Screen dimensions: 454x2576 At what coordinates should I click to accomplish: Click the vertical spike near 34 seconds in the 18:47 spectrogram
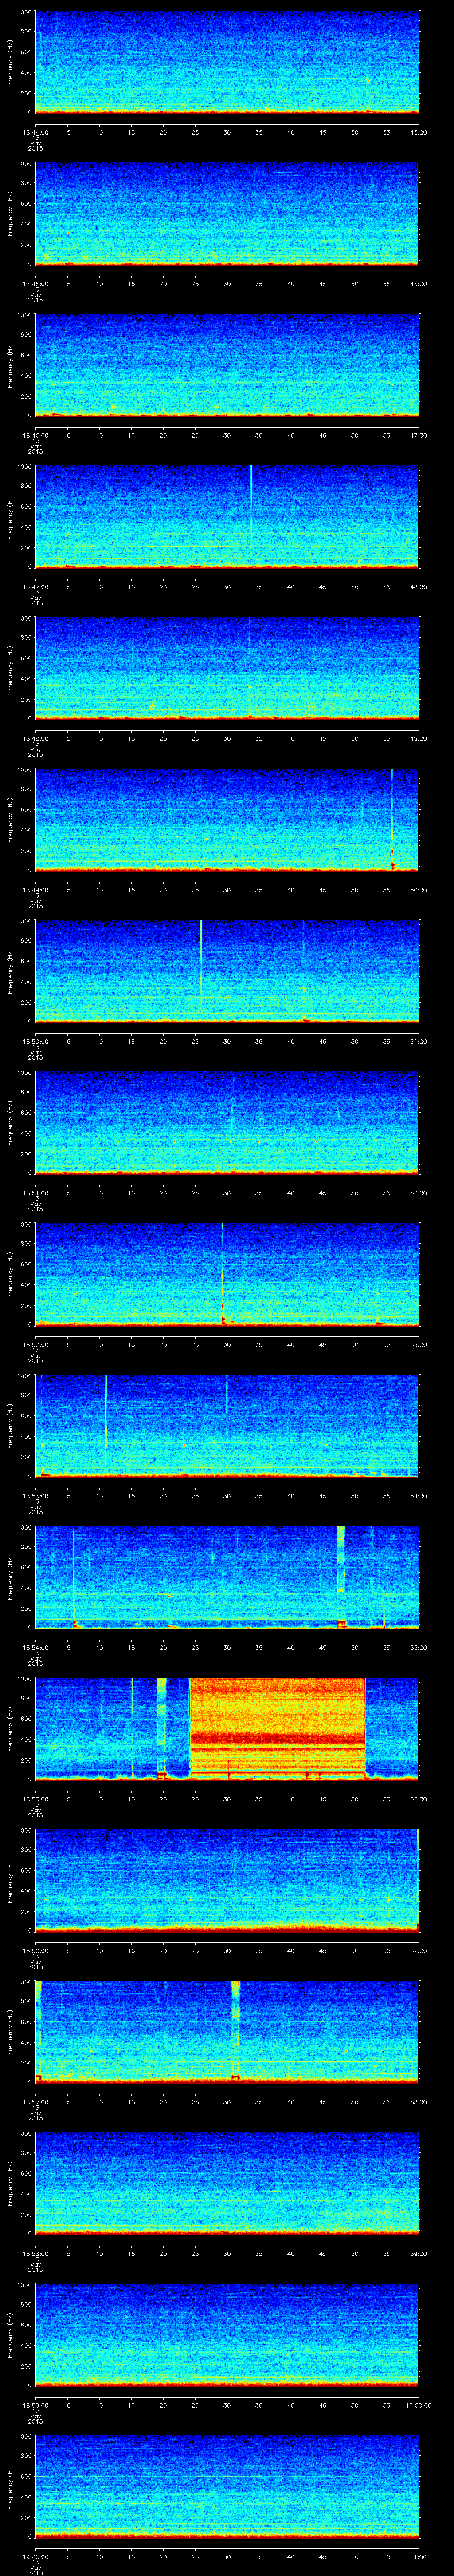click(251, 515)
